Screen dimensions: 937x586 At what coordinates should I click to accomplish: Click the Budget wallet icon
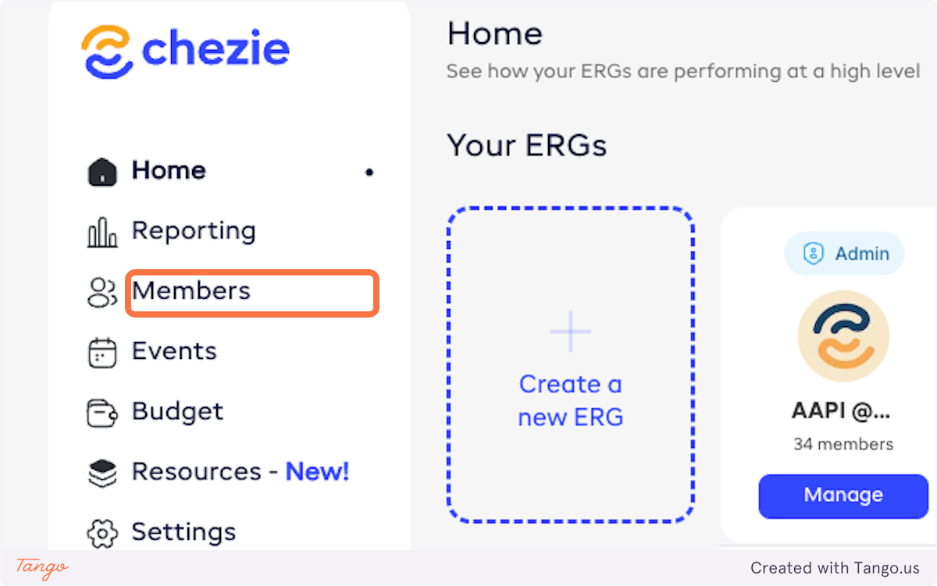[102, 413]
